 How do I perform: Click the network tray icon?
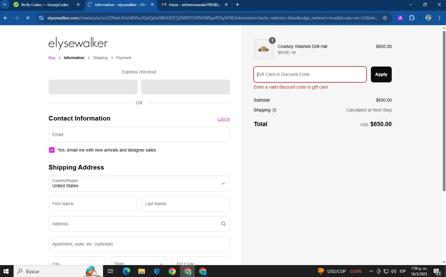[386, 271]
